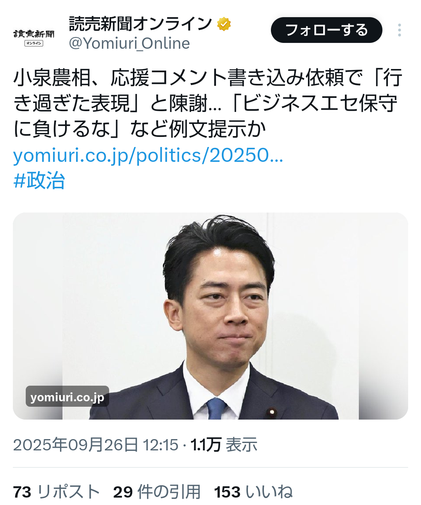
Task: Click the gold verified badge icon
Action: pos(224,24)
